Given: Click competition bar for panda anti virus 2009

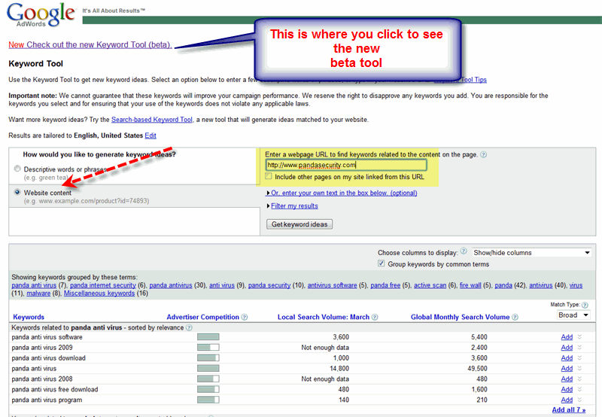Looking at the screenshot, I should 208,347.
